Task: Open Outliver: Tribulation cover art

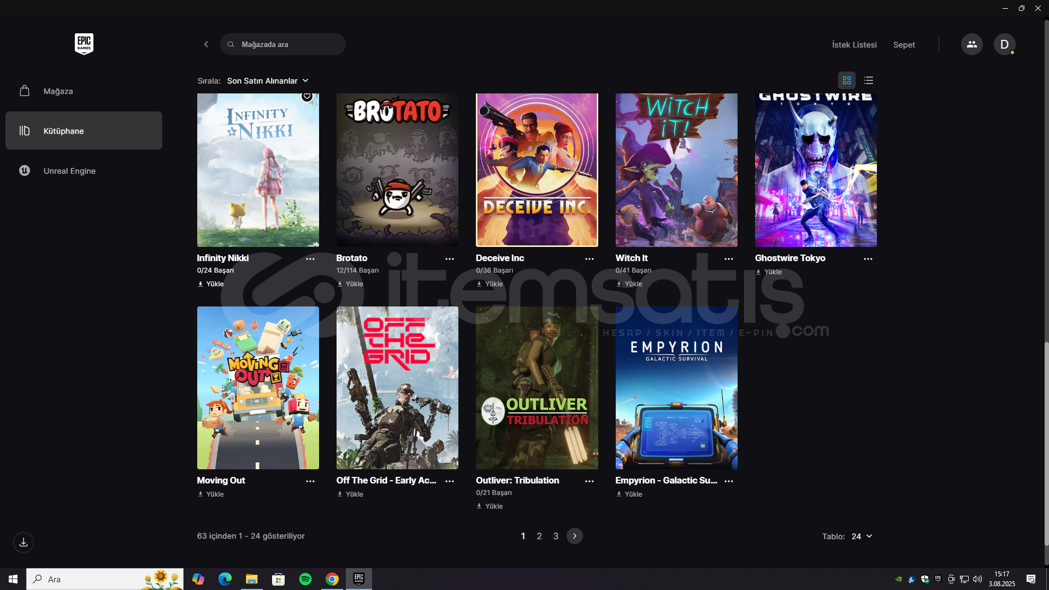Action: tap(537, 388)
